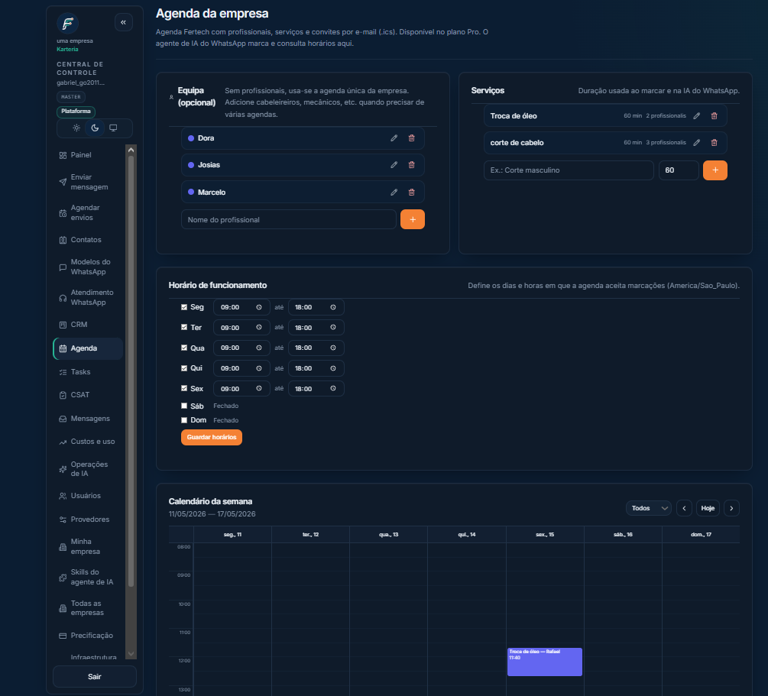Open Tasks in the sidebar

tap(88, 372)
